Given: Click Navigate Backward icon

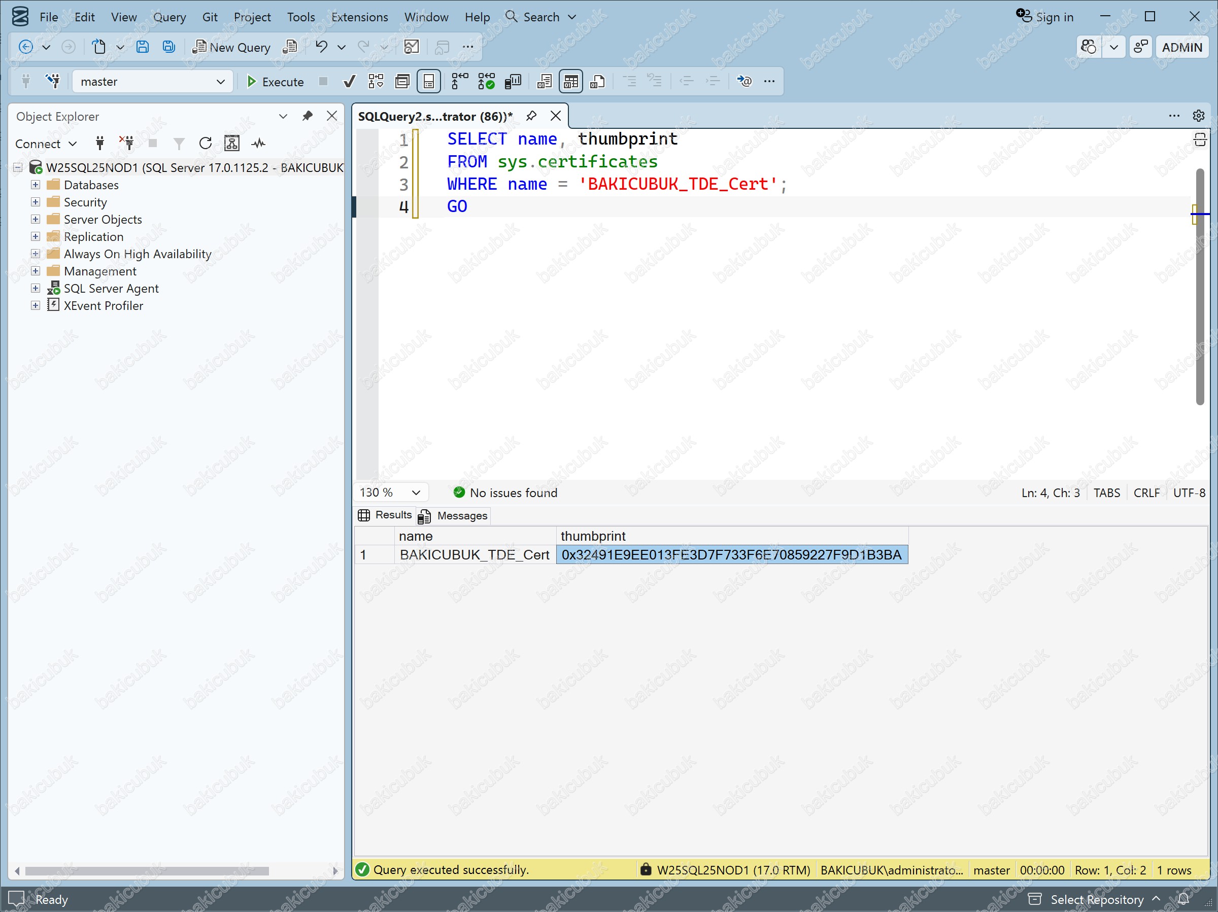Looking at the screenshot, I should (x=25, y=47).
